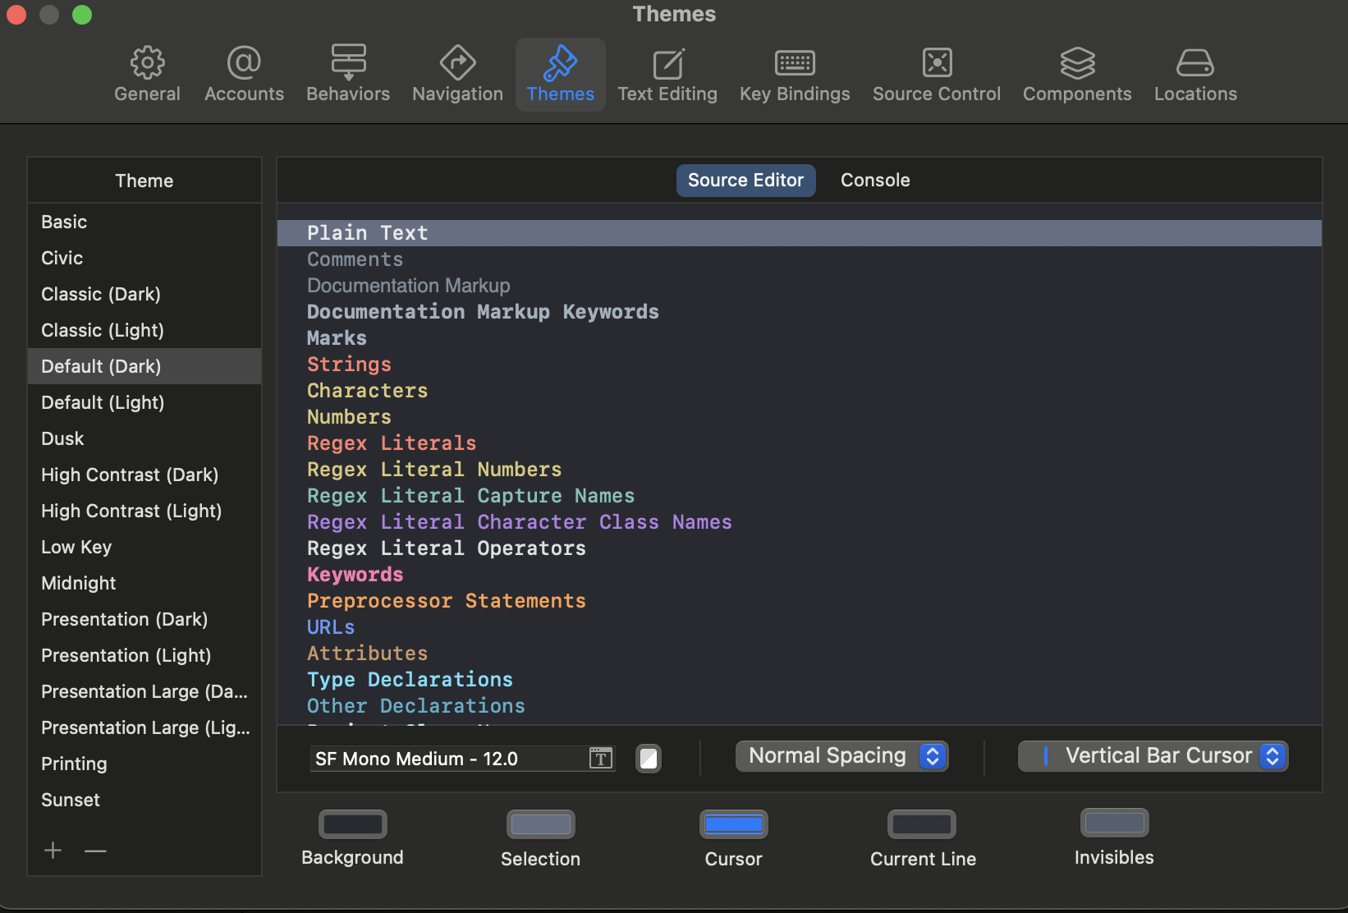This screenshot has height=913, width=1348.
Task: Select the Classic (Dark) theme
Action: click(x=144, y=294)
